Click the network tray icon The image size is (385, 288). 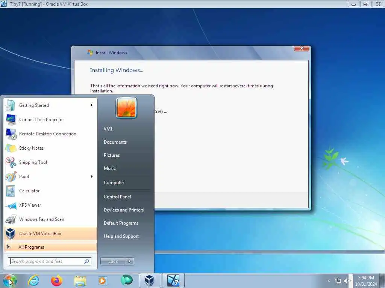pos(338,281)
